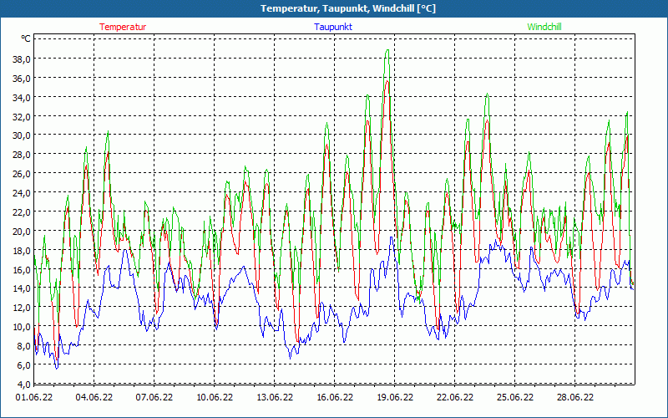Screen dimensions: 668x418
Task: Click the 12,0 y-axis value
Action: [22, 307]
